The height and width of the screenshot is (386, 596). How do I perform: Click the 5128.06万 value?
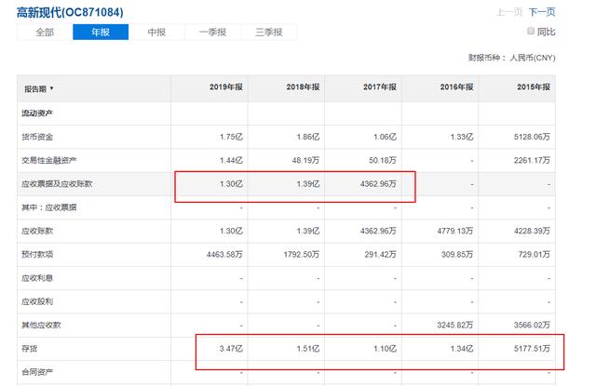(x=532, y=137)
